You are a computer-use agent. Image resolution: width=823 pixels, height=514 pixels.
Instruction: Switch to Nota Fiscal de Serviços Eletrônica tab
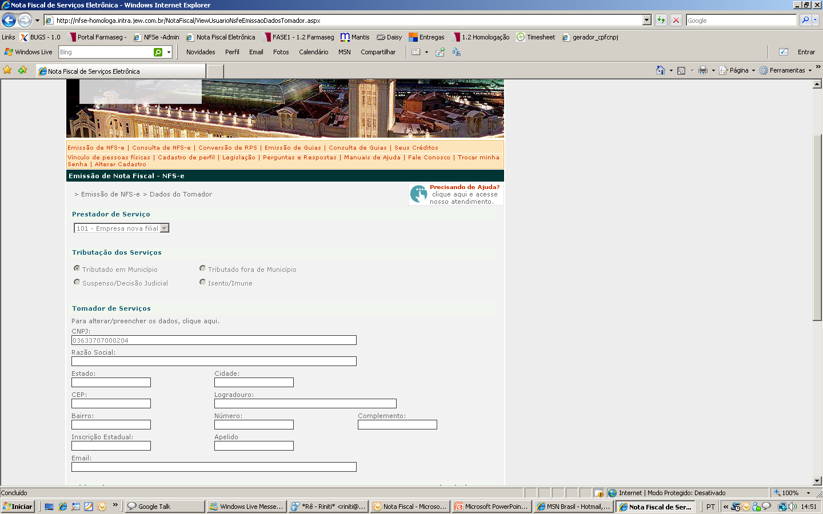click(121, 71)
